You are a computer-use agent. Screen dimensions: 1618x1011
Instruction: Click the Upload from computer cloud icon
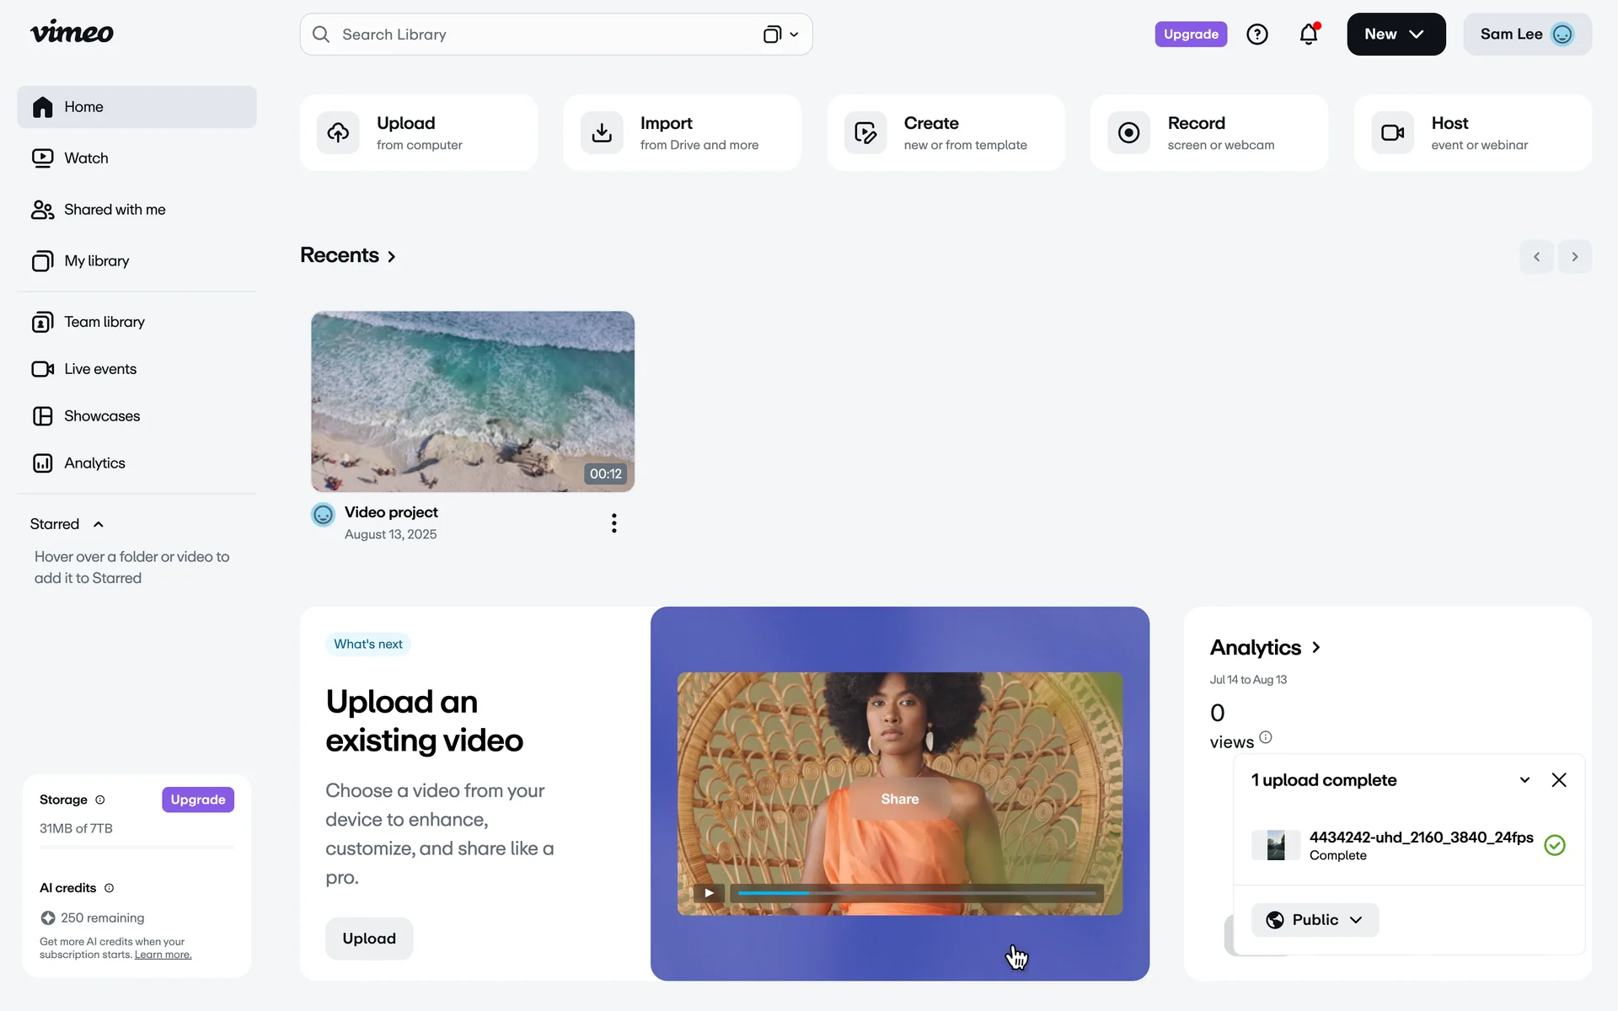[x=338, y=133]
